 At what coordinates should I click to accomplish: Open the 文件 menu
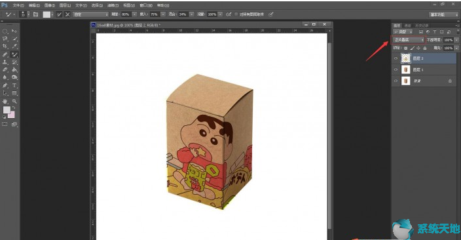pyautogui.click(x=18, y=5)
